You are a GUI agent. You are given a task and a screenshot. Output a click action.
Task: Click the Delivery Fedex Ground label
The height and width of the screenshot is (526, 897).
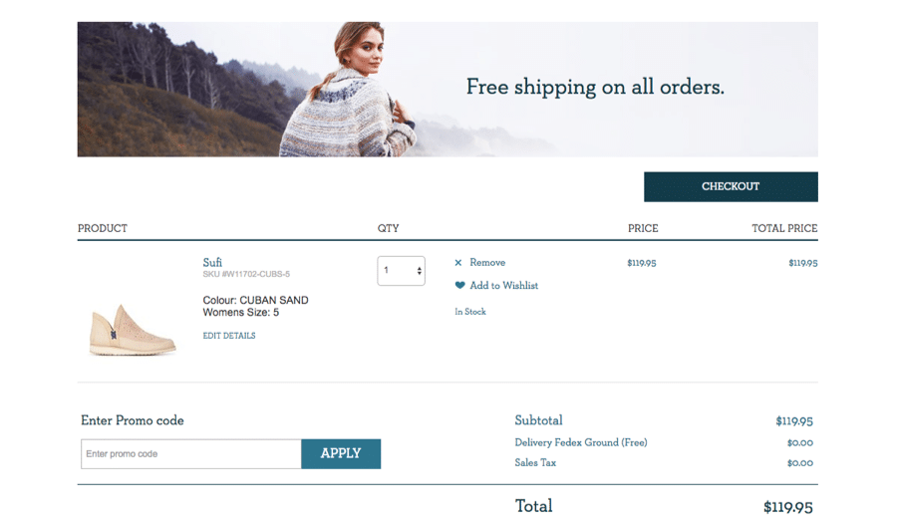tap(580, 442)
